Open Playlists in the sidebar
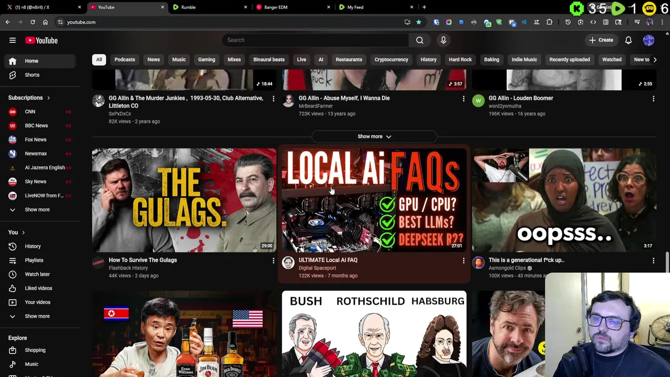The image size is (670, 377). pos(40,260)
